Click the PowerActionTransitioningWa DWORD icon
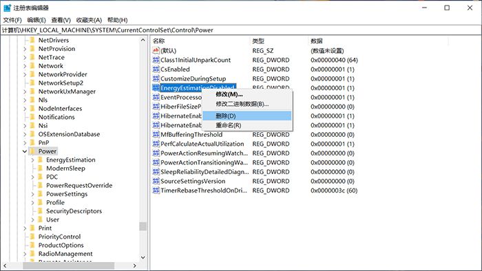482x271 pixels. tap(156, 162)
